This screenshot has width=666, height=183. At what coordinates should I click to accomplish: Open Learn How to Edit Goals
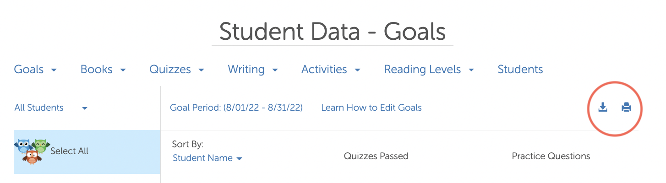371,108
